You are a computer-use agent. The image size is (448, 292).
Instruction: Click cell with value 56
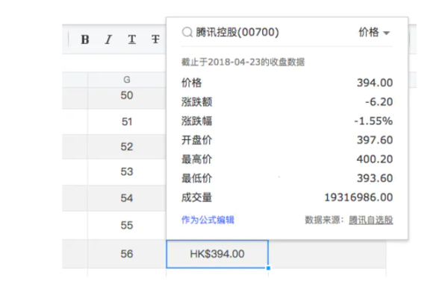[127, 254]
